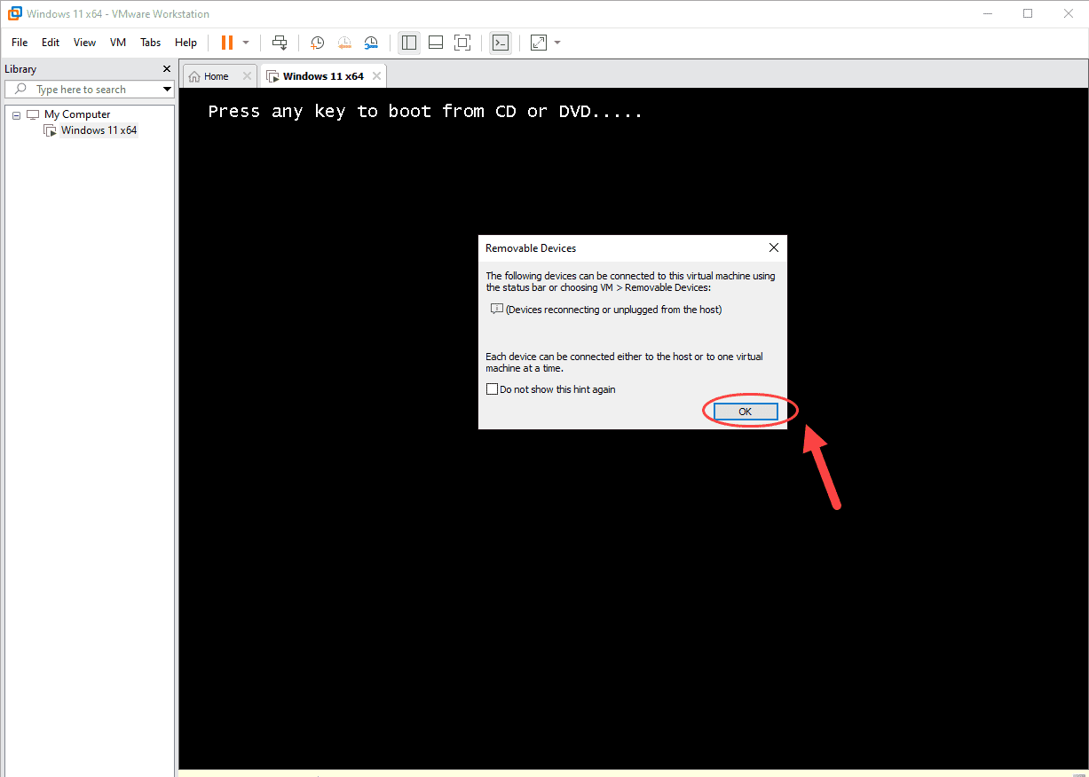Click the stretch guest display icon

coord(539,43)
